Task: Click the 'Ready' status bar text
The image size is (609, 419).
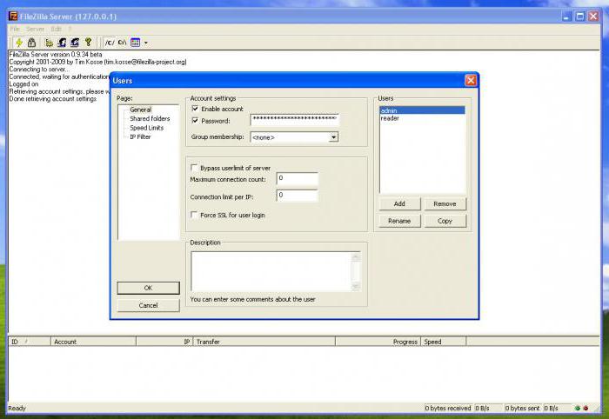Action: coord(17,409)
